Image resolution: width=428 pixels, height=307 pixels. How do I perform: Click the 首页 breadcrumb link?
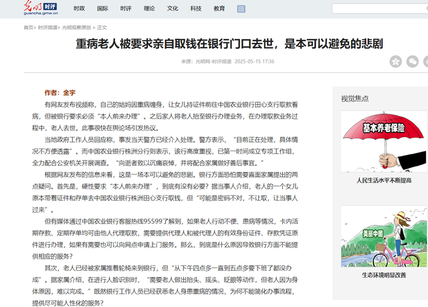(28, 27)
